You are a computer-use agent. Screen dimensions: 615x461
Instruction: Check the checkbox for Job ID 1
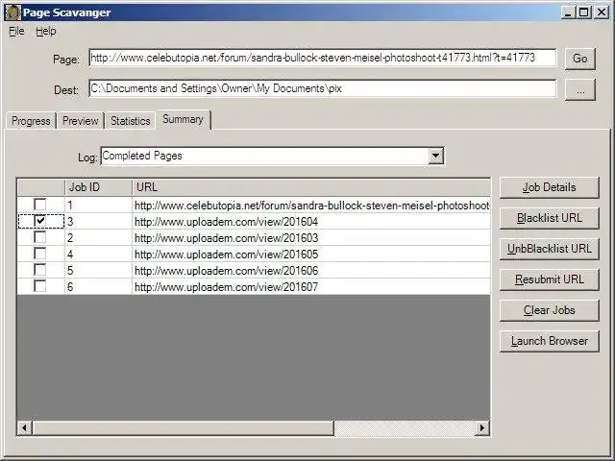[x=39, y=205]
